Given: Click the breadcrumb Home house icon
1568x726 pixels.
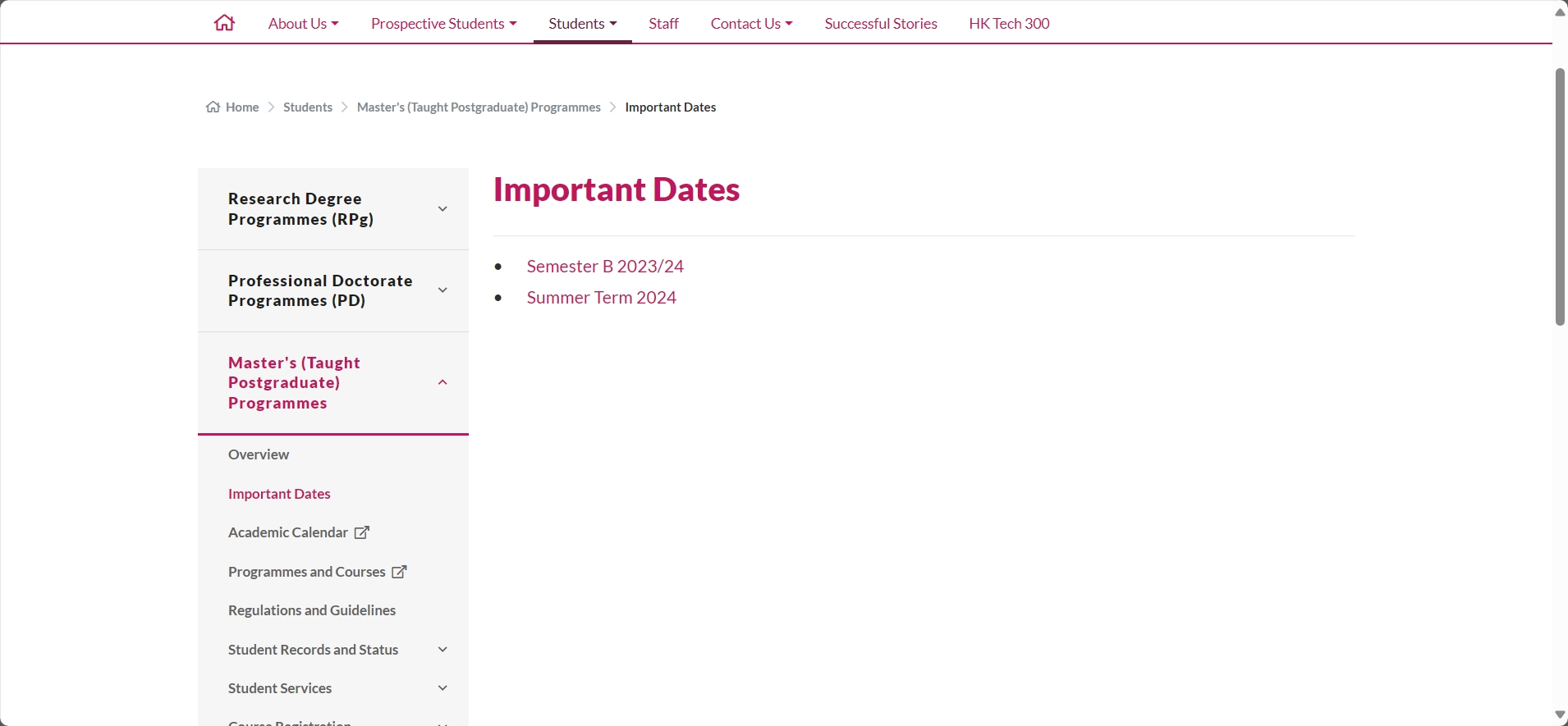Looking at the screenshot, I should pyautogui.click(x=213, y=107).
